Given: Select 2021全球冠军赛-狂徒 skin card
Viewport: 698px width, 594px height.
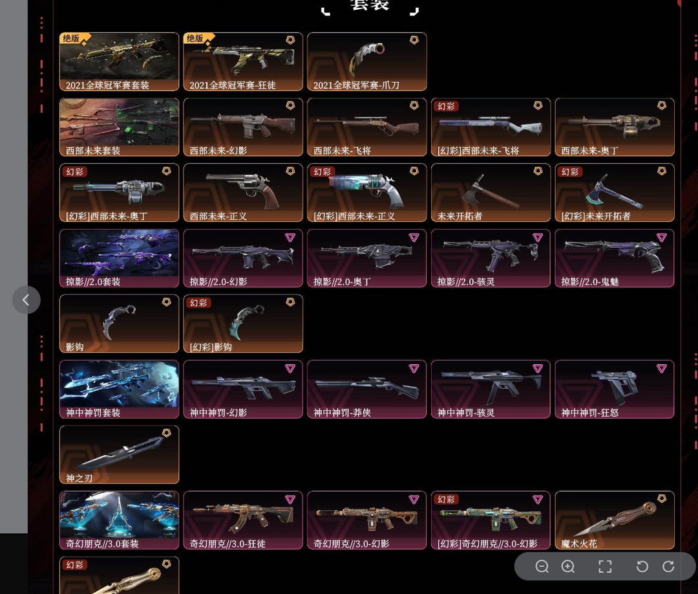Looking at the screenshot, I should 243,61.
